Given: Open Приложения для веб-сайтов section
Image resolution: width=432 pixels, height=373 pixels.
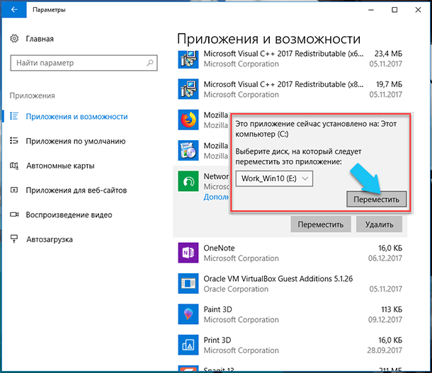Looking at the screenshot, I should [76, 190].
